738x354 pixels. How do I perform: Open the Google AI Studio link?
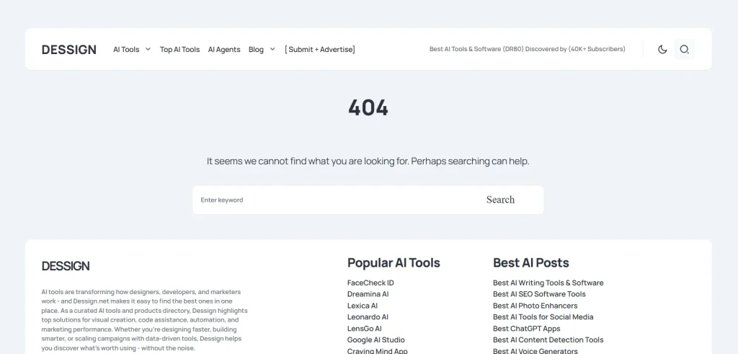376,340
